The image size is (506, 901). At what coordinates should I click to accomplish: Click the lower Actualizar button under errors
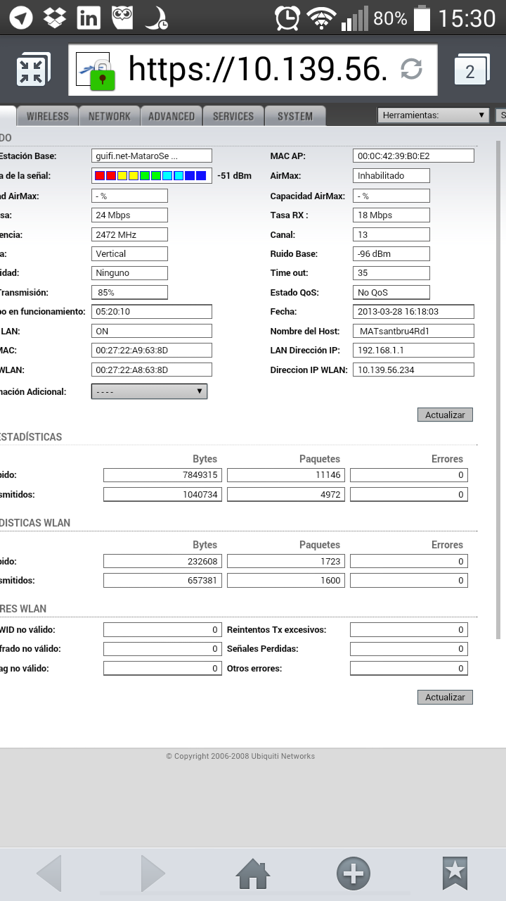(x=445, y=697)
